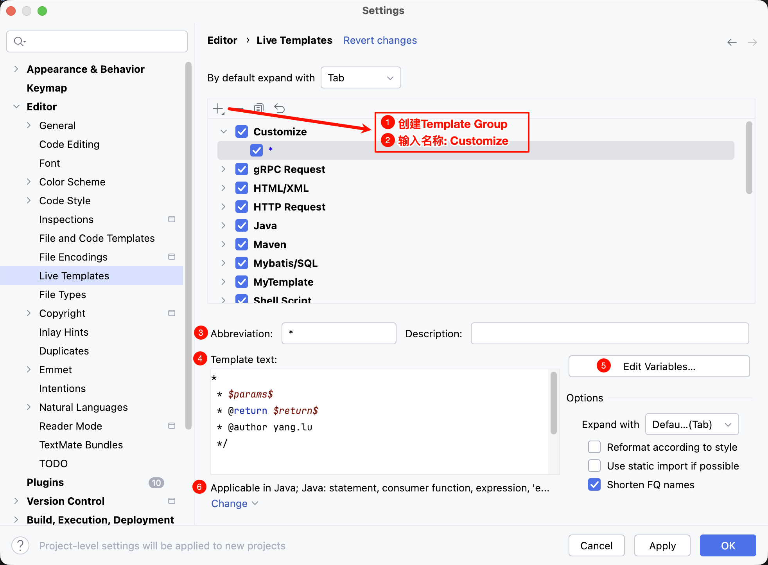Click the duplicate template icon

coord(259,108)
